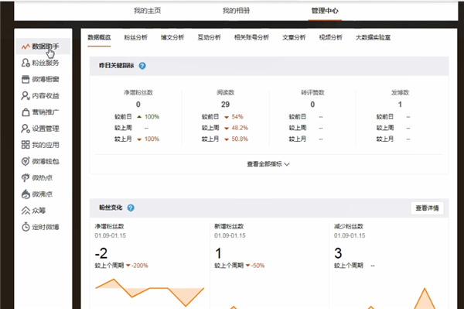Click 减少粉丝数 value 3
The image size is (464, 309).
[338, 253]
